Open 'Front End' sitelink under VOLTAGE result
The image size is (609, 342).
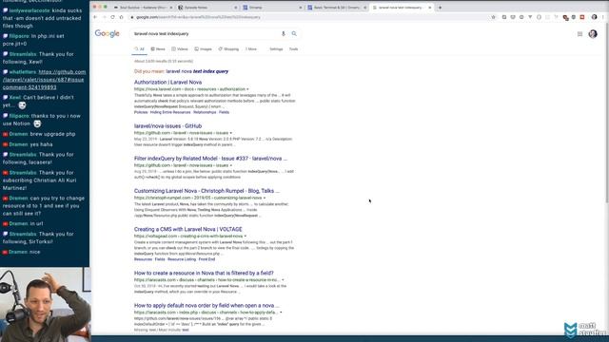point(206,259)
